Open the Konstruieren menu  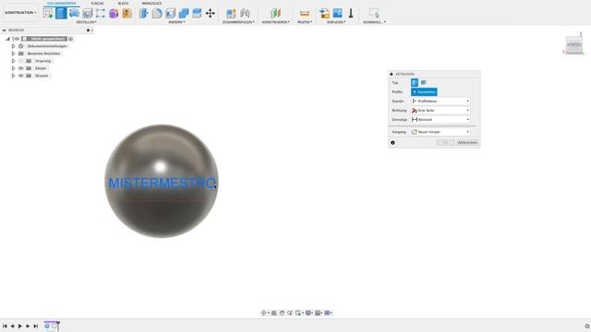click(x=276, y=22)
